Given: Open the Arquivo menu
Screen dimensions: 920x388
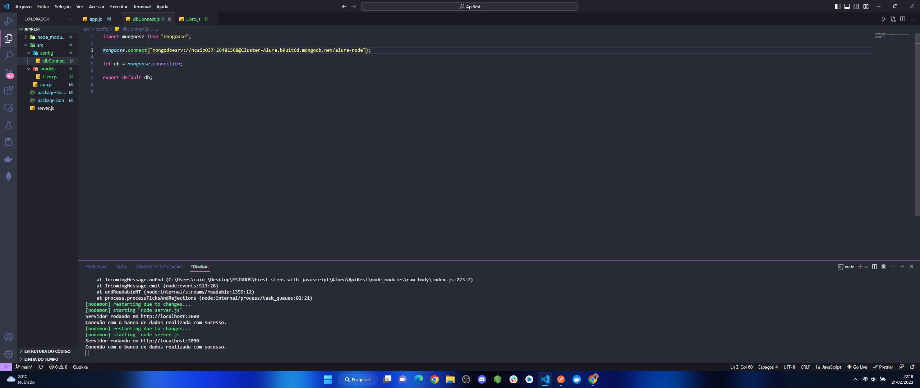Looking at the screenshot, I should [23, 6].
